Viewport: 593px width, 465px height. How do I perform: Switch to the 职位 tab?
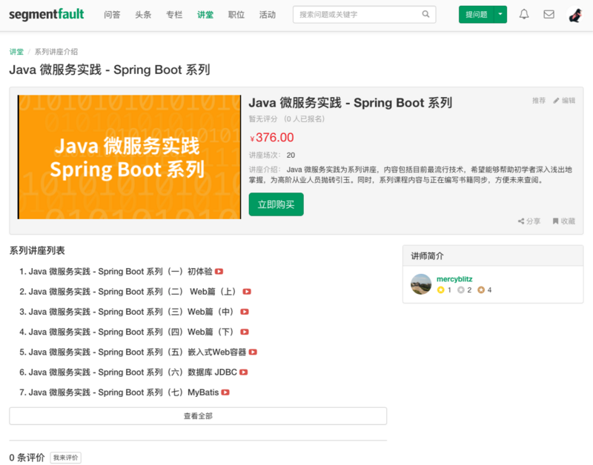pyautogui.click(x=236, y=14)
